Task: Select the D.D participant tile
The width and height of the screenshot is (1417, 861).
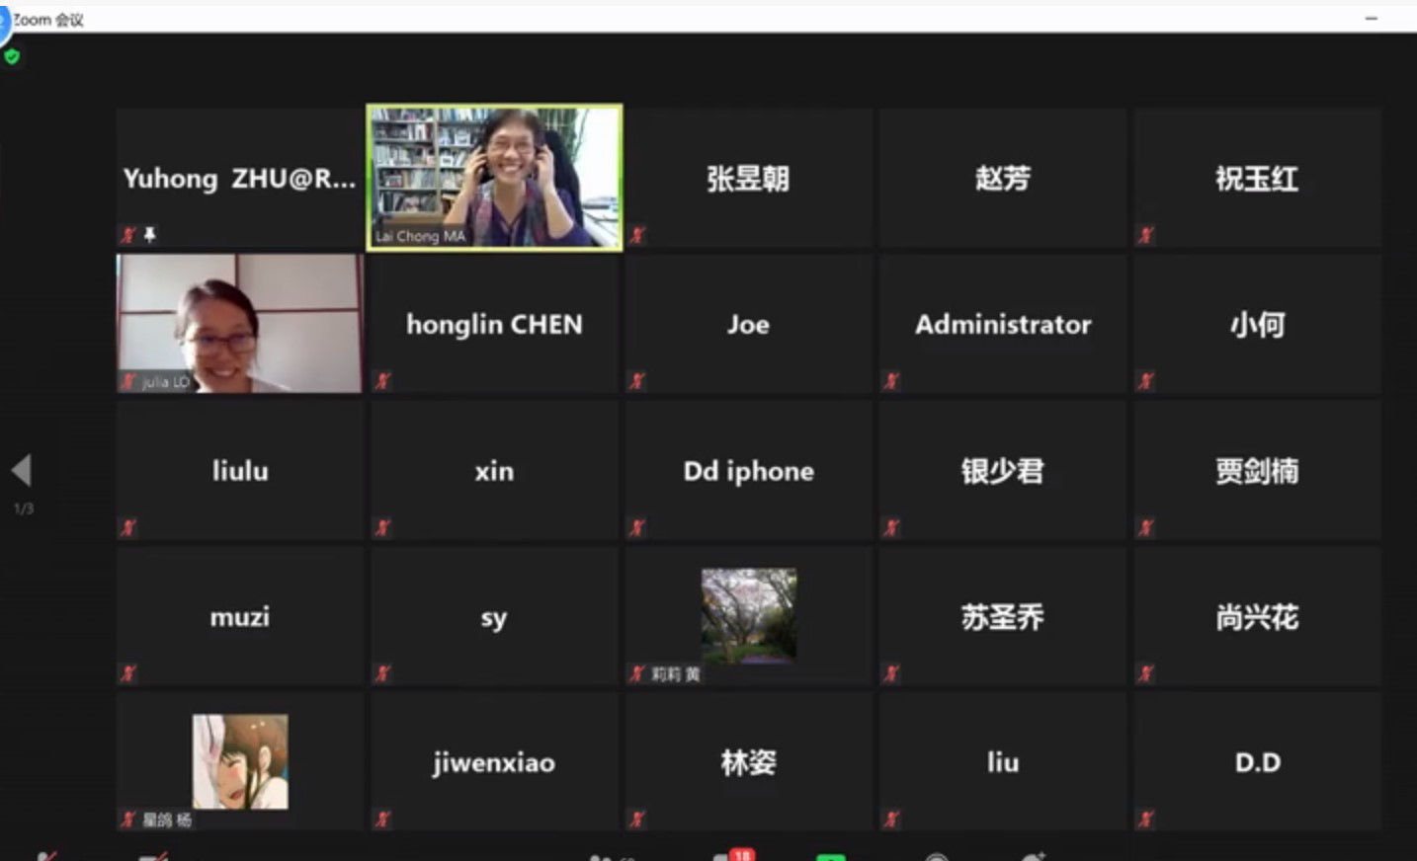Action: pyautogui.click(x=1257, y=762)
